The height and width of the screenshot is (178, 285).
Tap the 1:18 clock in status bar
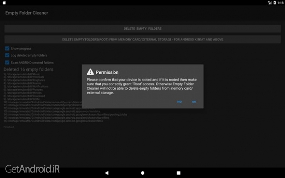[280, 3]
